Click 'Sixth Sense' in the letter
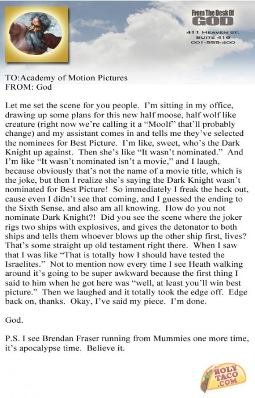The image size is (255, 398). coord(41,208)
